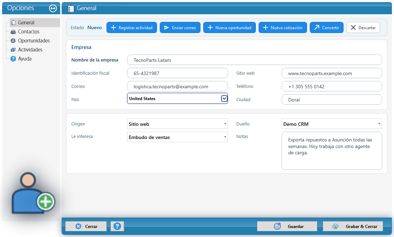This screenshot has width=394, height=237.
Task: Click the help icon in bottom bar
Action: (x=117, y=226)
